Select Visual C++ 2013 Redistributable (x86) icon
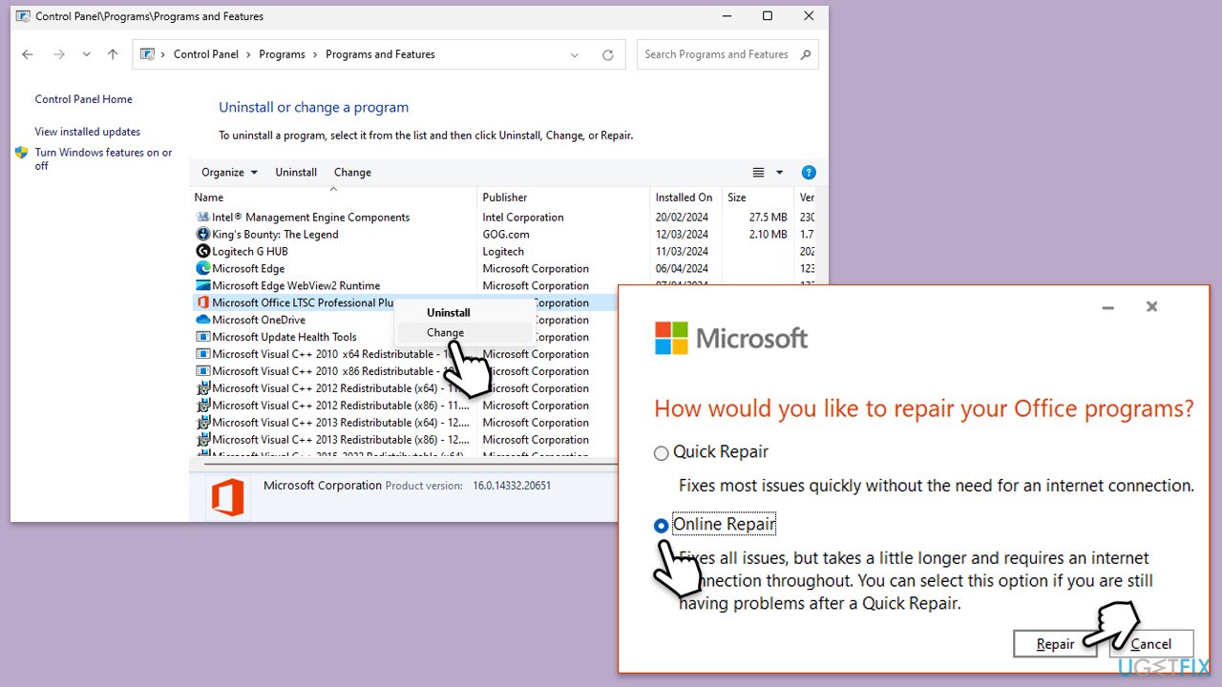 (x=202, y=441)
